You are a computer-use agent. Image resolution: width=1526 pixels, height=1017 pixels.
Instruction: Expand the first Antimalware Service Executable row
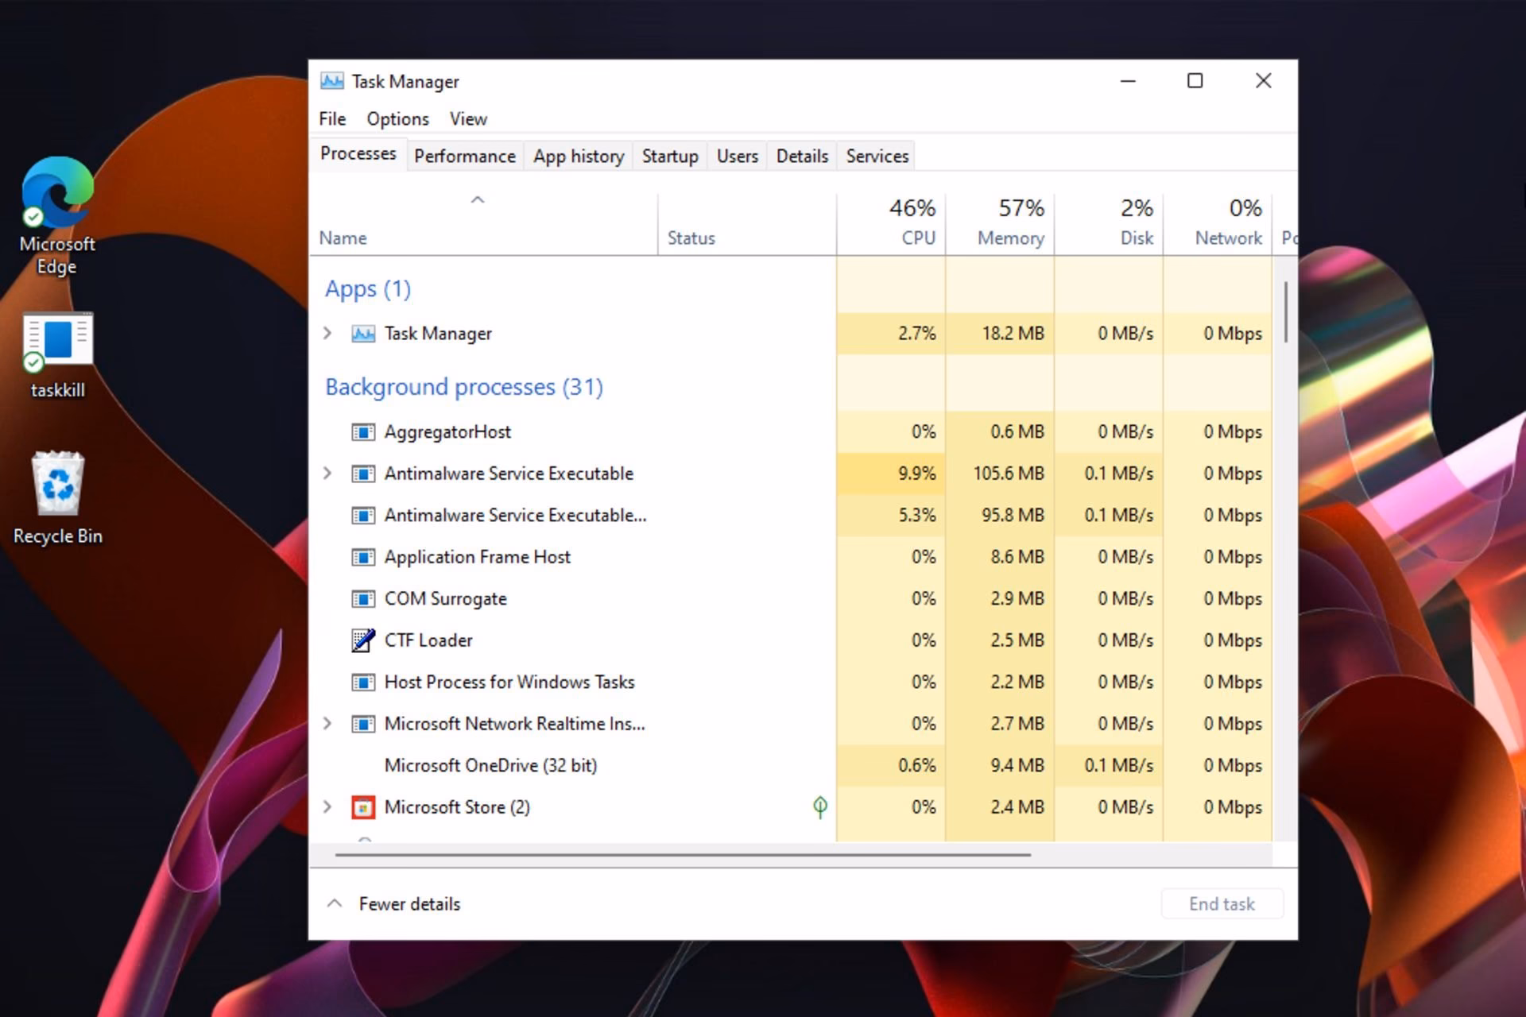click(x=327, y=474)
